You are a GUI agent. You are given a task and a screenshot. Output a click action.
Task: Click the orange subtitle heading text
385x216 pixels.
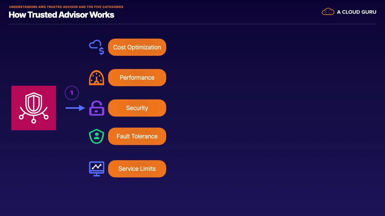(x=66, y=7)
